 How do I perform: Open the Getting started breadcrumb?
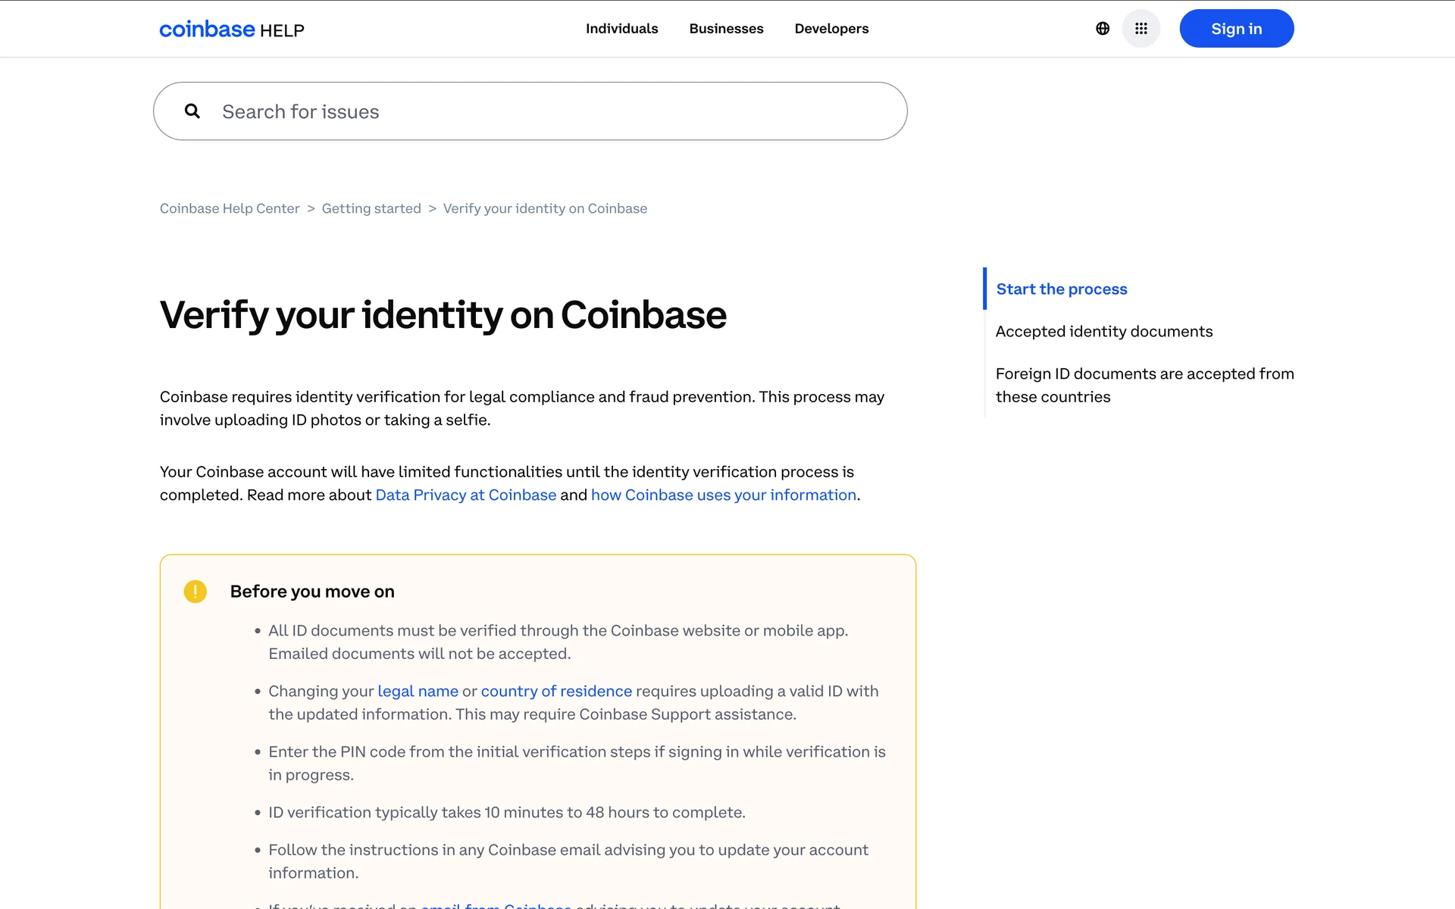pyautogui.click(x=371, y=208)
